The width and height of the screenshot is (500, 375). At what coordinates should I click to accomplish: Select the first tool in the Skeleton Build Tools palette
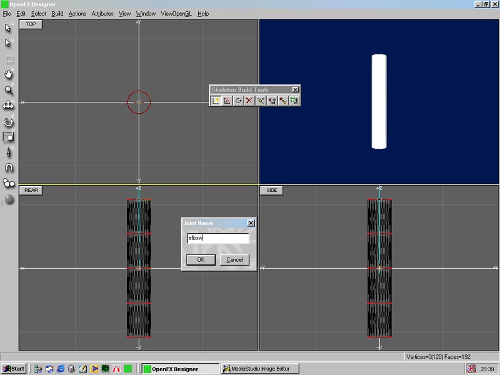point(216,101)
